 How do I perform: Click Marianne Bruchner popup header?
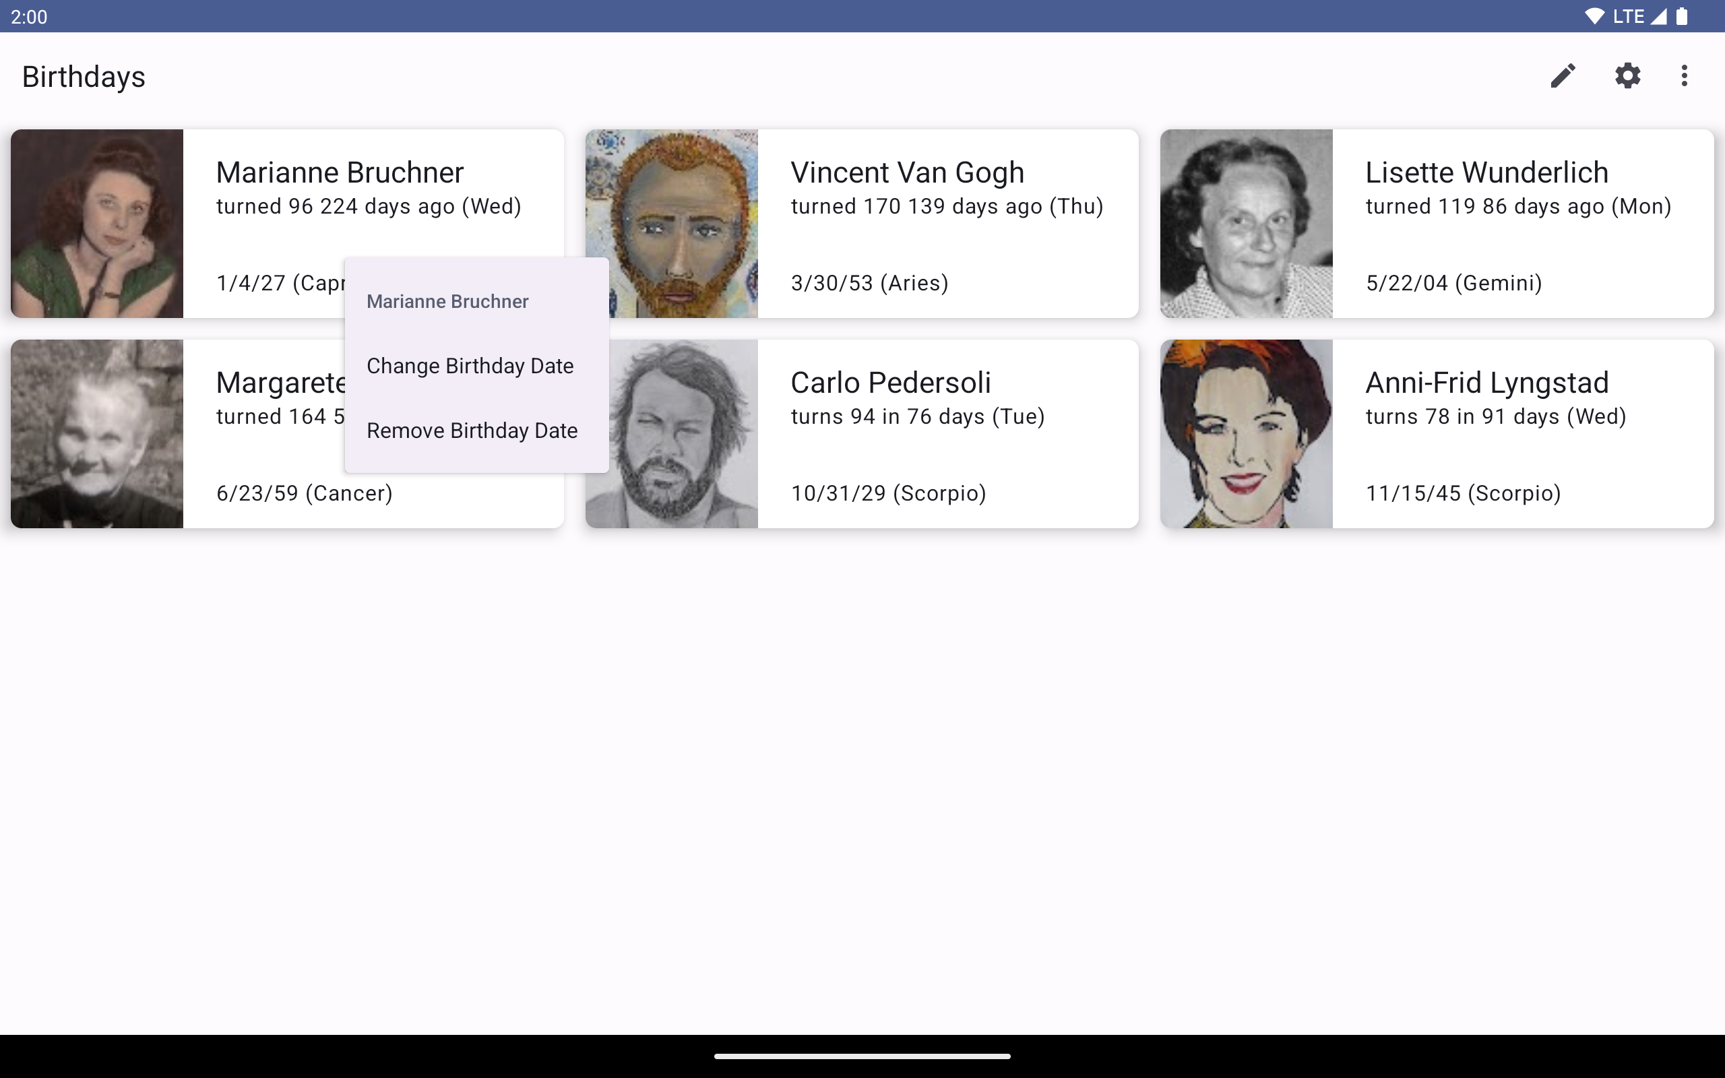(447, 302)
